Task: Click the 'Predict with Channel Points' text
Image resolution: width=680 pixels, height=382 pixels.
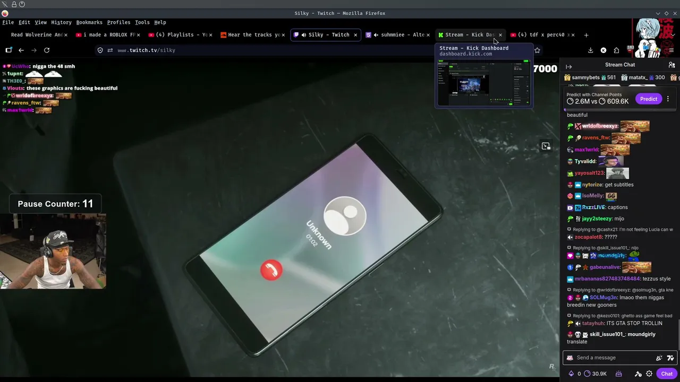Action: click(594, 94)
